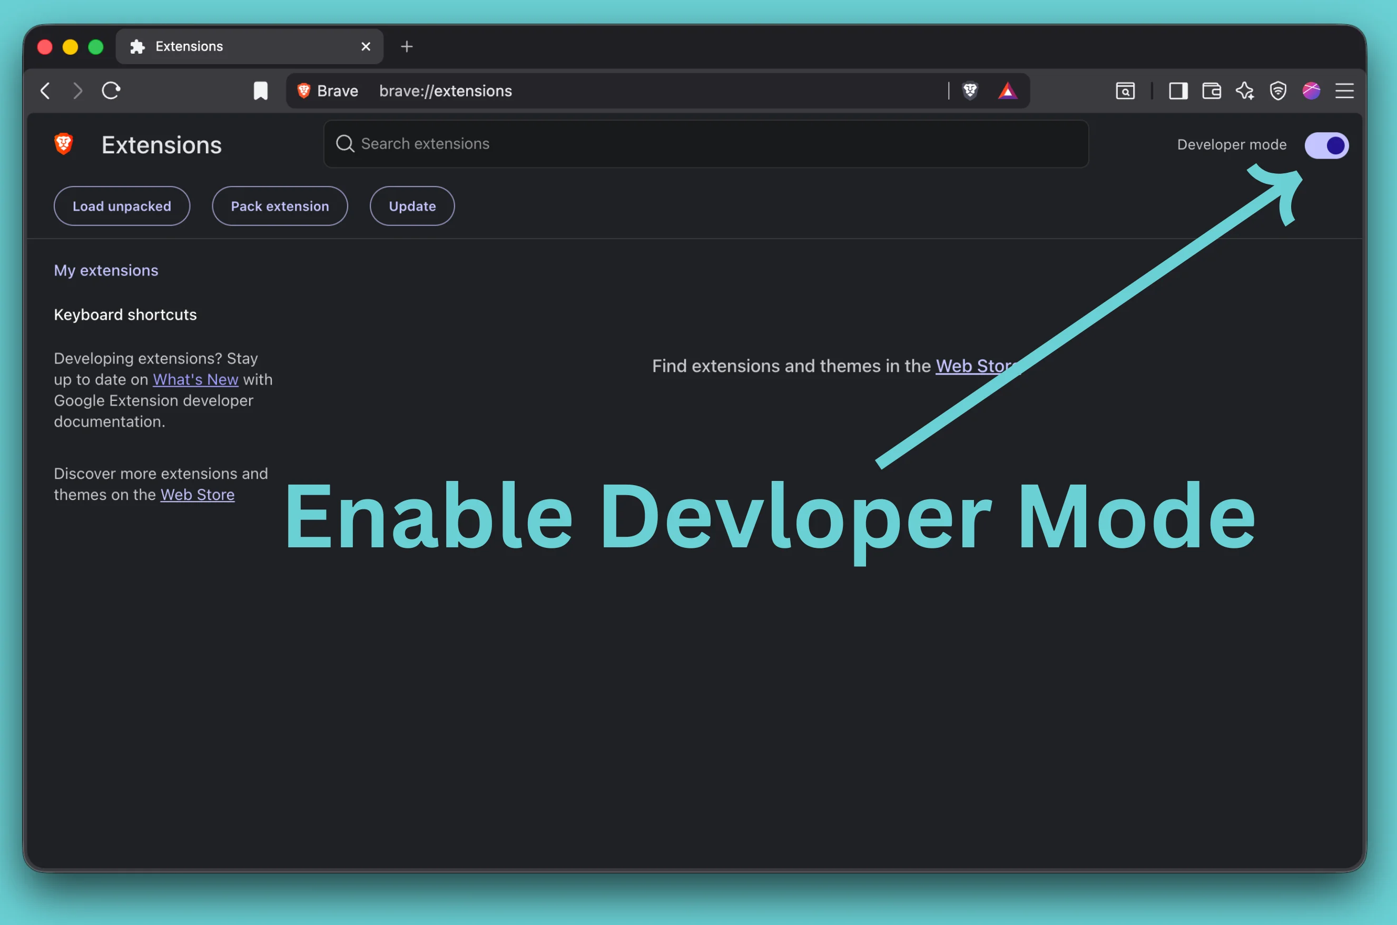Image resolution: width=1397 pixels, height=925 pixels.
Task: Open the sidebar Web Store link
Action: pyautogui.click(x=198, y=494)
